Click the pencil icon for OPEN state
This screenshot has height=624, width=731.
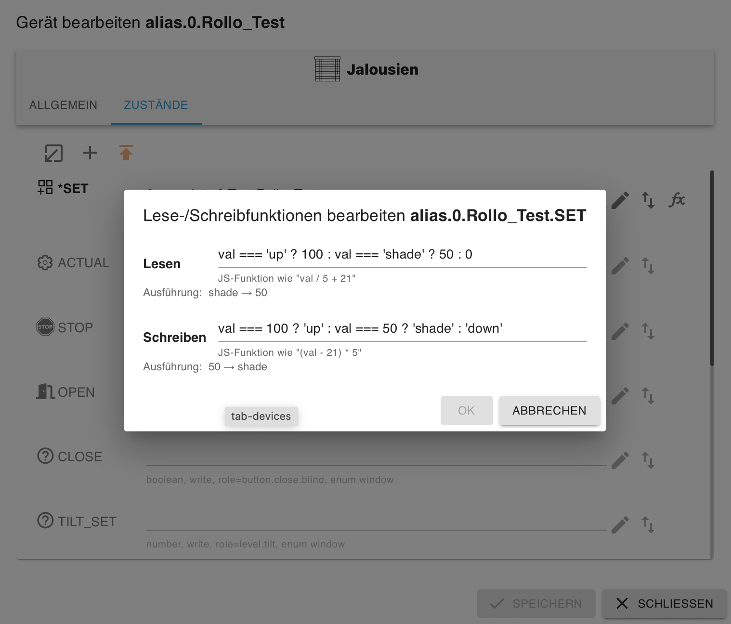(620, 396)
